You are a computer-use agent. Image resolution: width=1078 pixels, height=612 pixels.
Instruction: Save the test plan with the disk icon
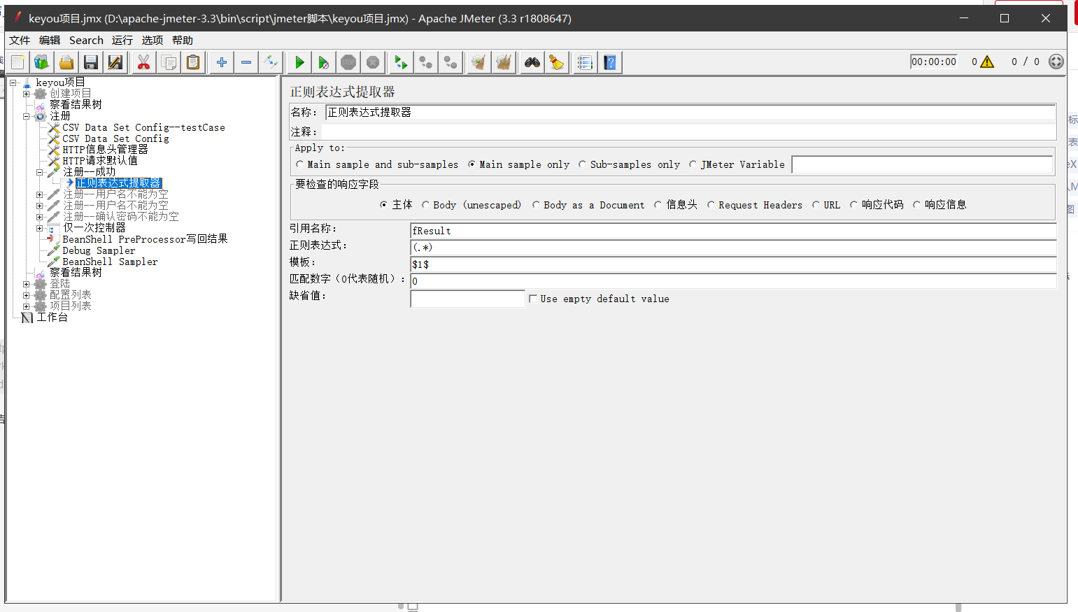(91, 62)
